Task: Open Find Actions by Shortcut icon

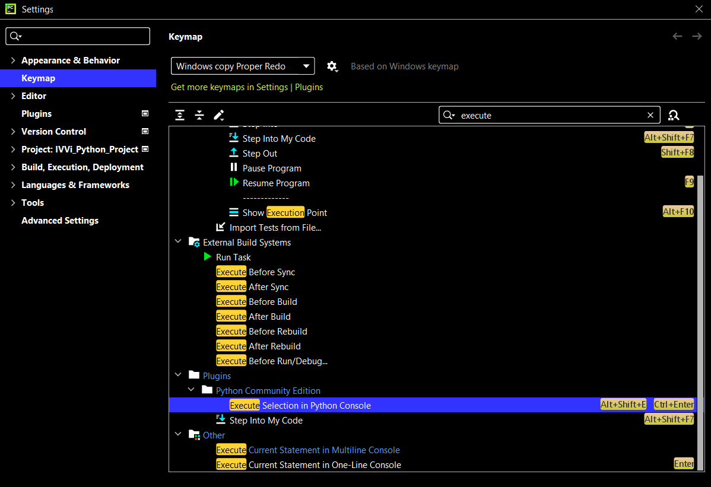Action: pos(674,115)
